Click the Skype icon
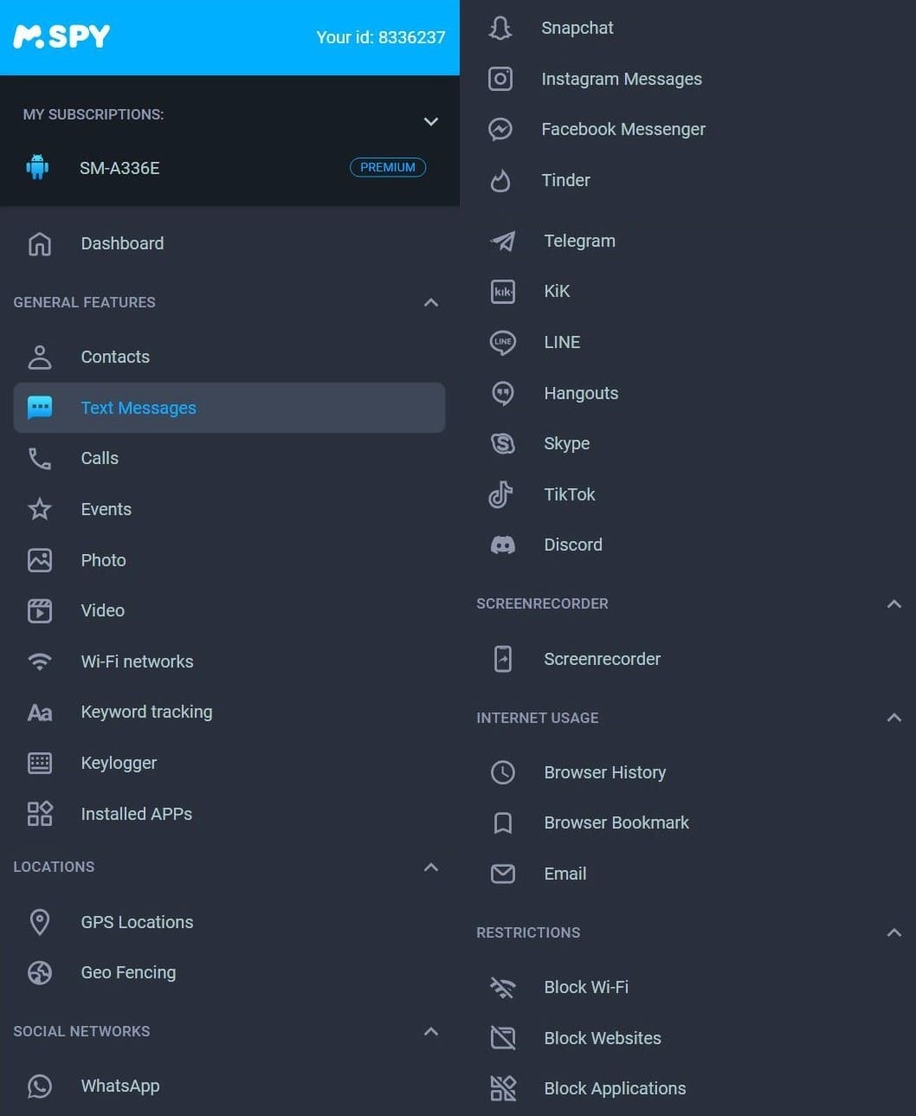The height and width of the screenshot is (1116, 916). pos(503,443)
